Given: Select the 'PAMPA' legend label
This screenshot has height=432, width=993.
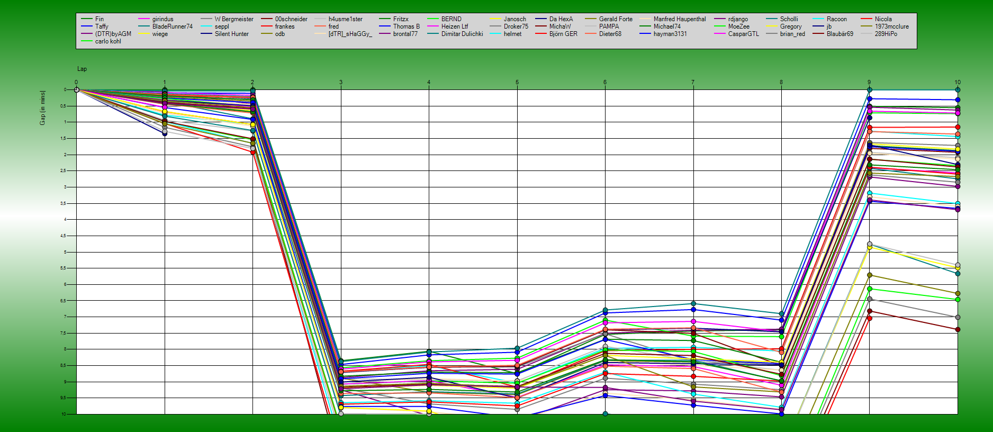Looking at the screenshot, I should point(609,26).
